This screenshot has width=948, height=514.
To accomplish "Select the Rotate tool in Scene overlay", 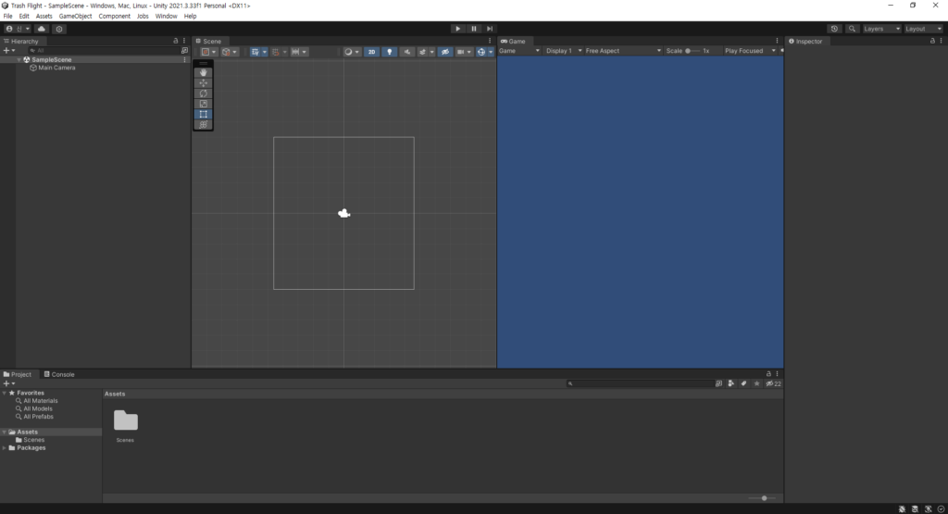I will click(204, 94).
